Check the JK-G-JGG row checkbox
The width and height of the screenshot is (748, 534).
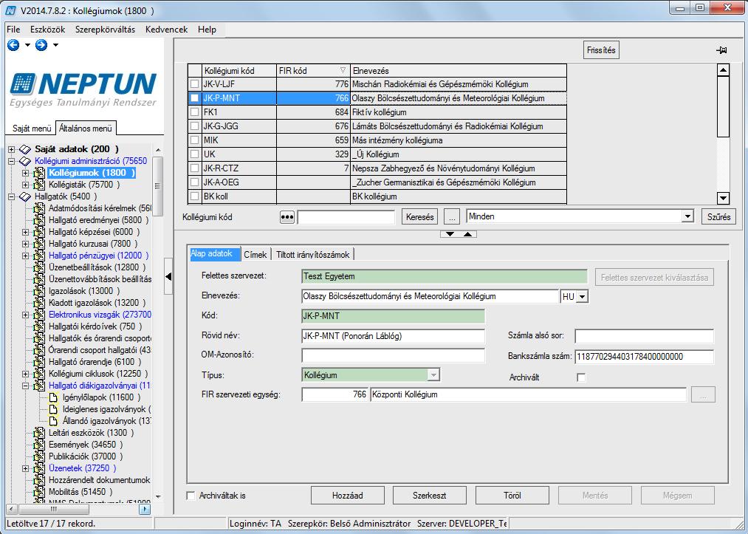coord(195,126)
